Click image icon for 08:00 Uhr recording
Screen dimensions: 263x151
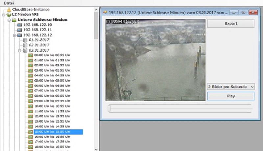coord(30,96)
